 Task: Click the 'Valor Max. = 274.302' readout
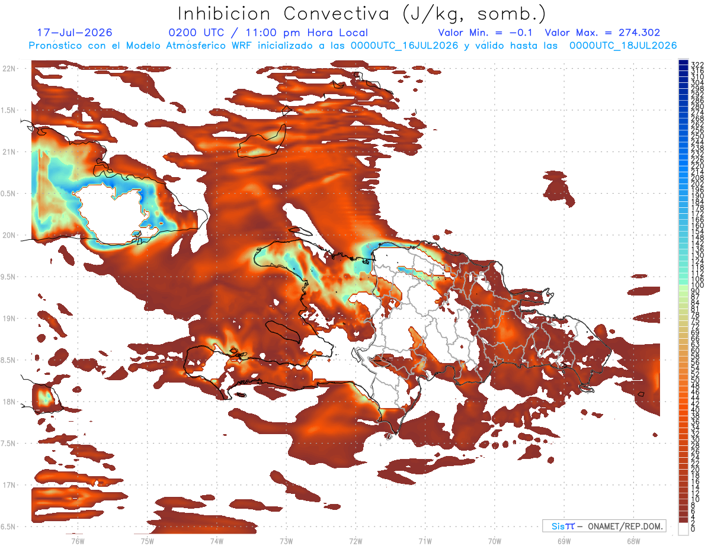(x=603, y=33)
